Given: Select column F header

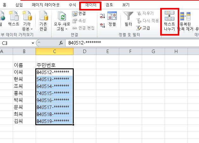Looking at the screenshot, I should (130, 51).
